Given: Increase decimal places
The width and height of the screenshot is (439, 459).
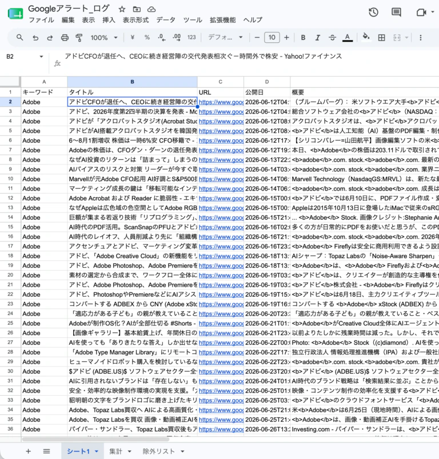Looking at the screenshot, I should click(177, 38).
